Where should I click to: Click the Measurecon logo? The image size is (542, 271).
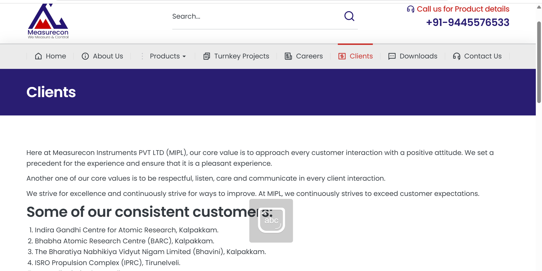tap(48, 21)
